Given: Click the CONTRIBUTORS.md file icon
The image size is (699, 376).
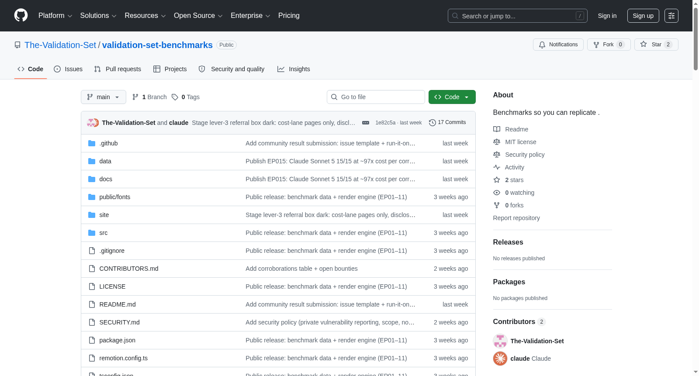Looking at the screenshot, I should [92, 269].
